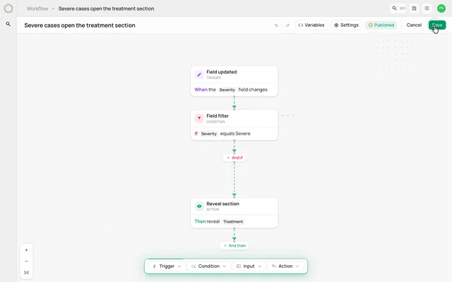Image resolution: width=452 pixels, height=282 pixels.
Task: Fit the workflow to the view
Action: pyautogui.click(x=27, y=273)
